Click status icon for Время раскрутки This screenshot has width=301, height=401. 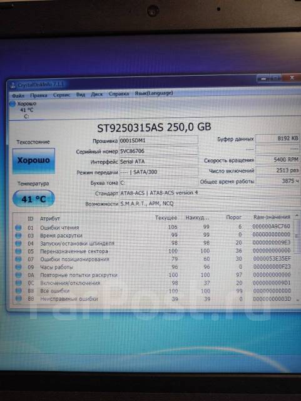[x=18, y=236]
